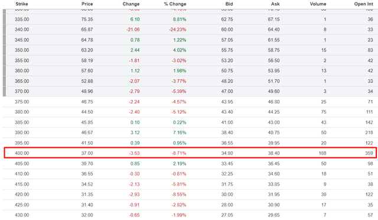Click the 41.50 price value
Viewport: 378px width, 220px height.
coord(87,143)
